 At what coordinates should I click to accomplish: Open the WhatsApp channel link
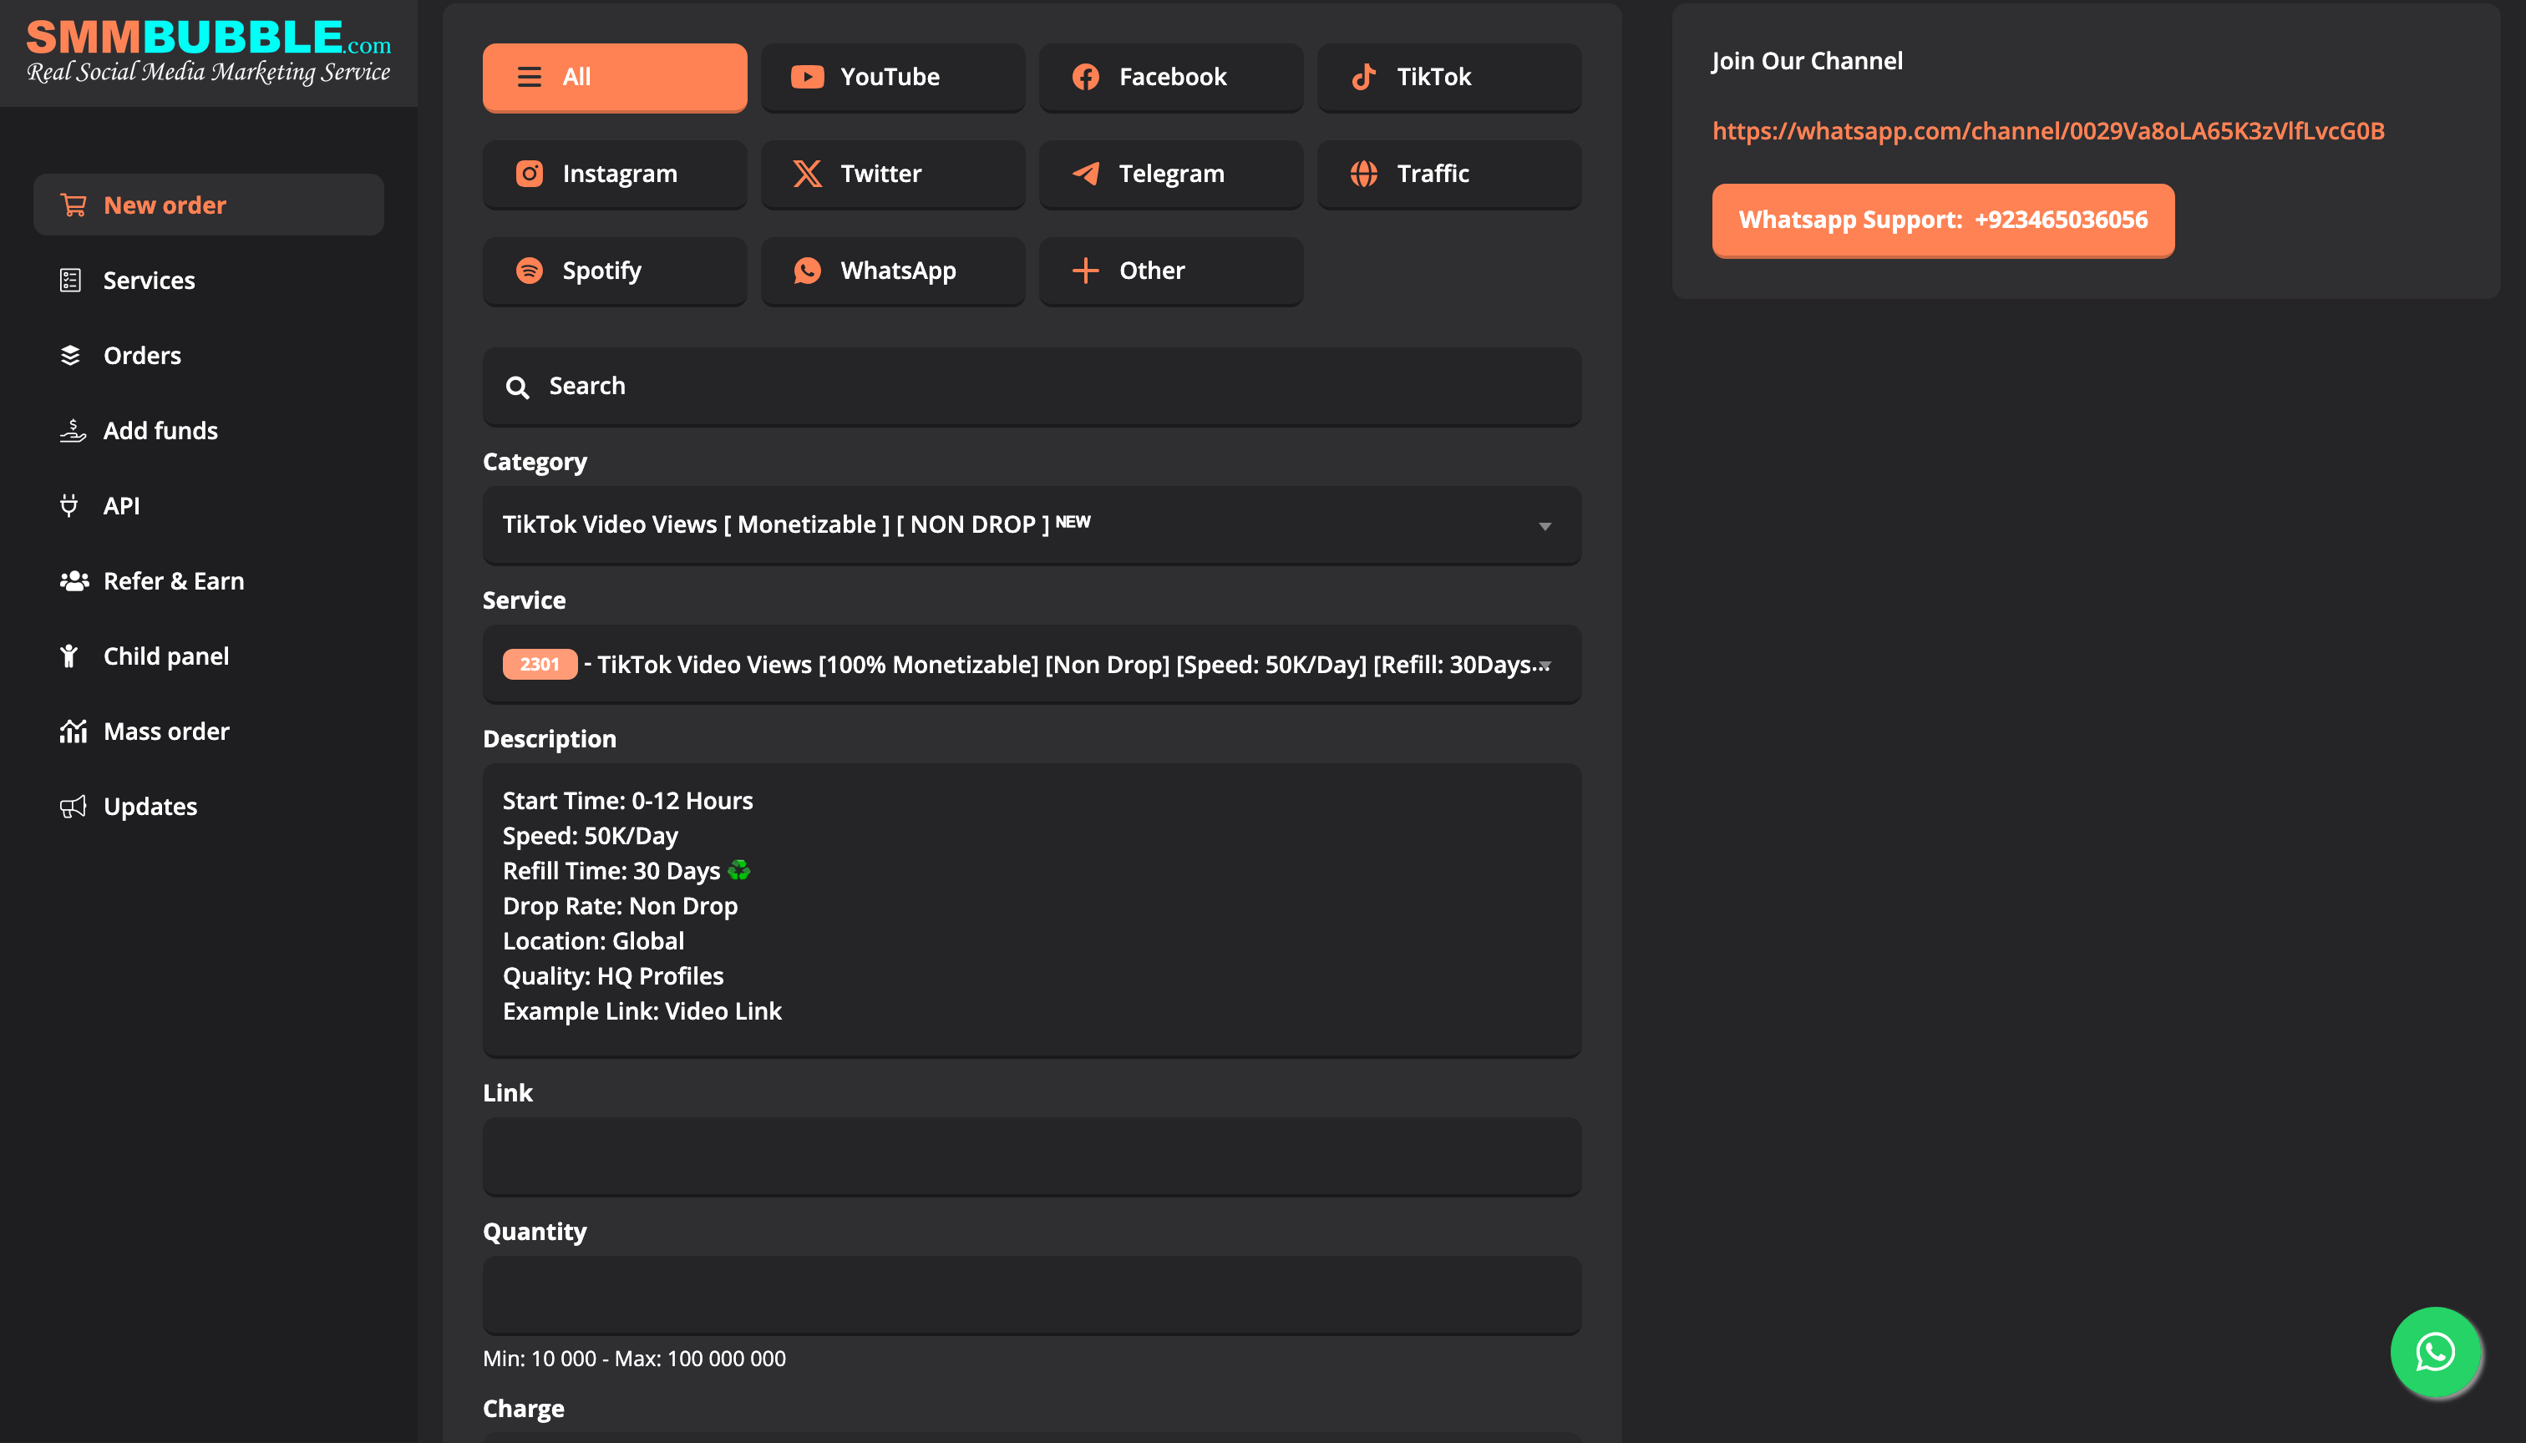(x=2047, y=131)
